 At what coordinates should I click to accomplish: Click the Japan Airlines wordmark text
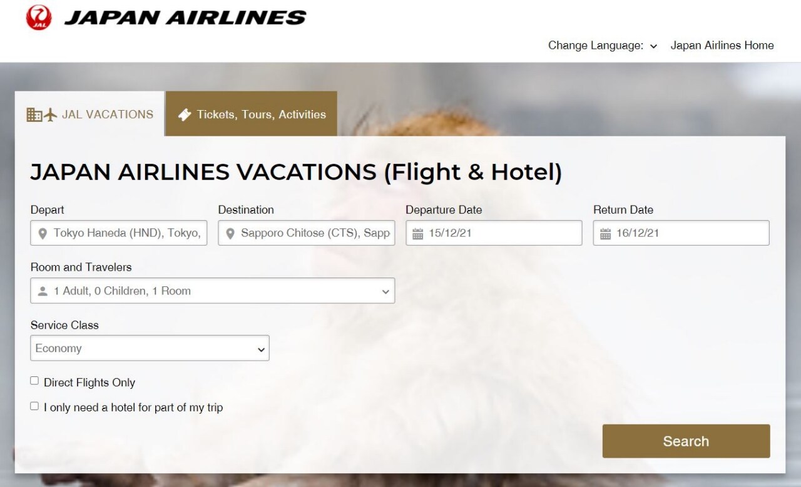click(x=185, y=18)
